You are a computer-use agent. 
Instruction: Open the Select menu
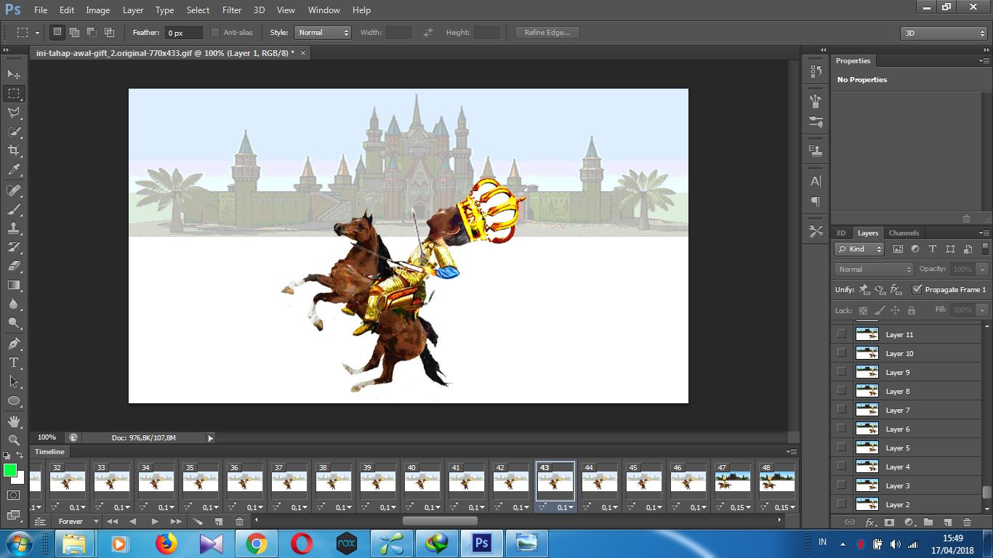(198, 10)
